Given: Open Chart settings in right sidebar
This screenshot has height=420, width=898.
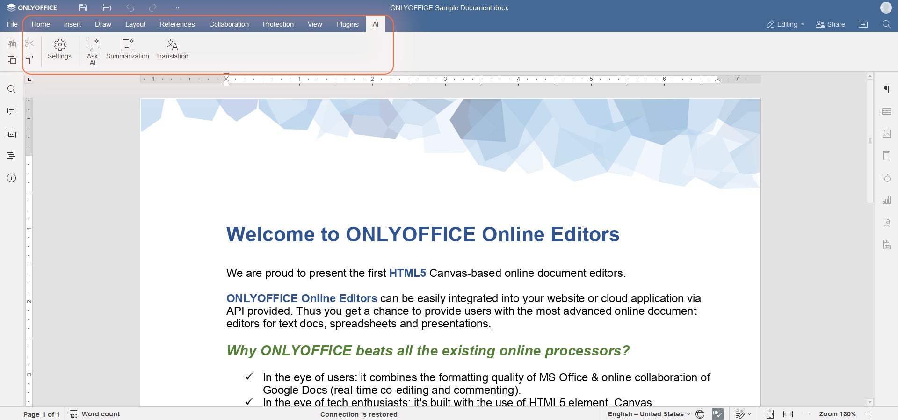Looking at the screenshot, I should click(x=886, y=200).
